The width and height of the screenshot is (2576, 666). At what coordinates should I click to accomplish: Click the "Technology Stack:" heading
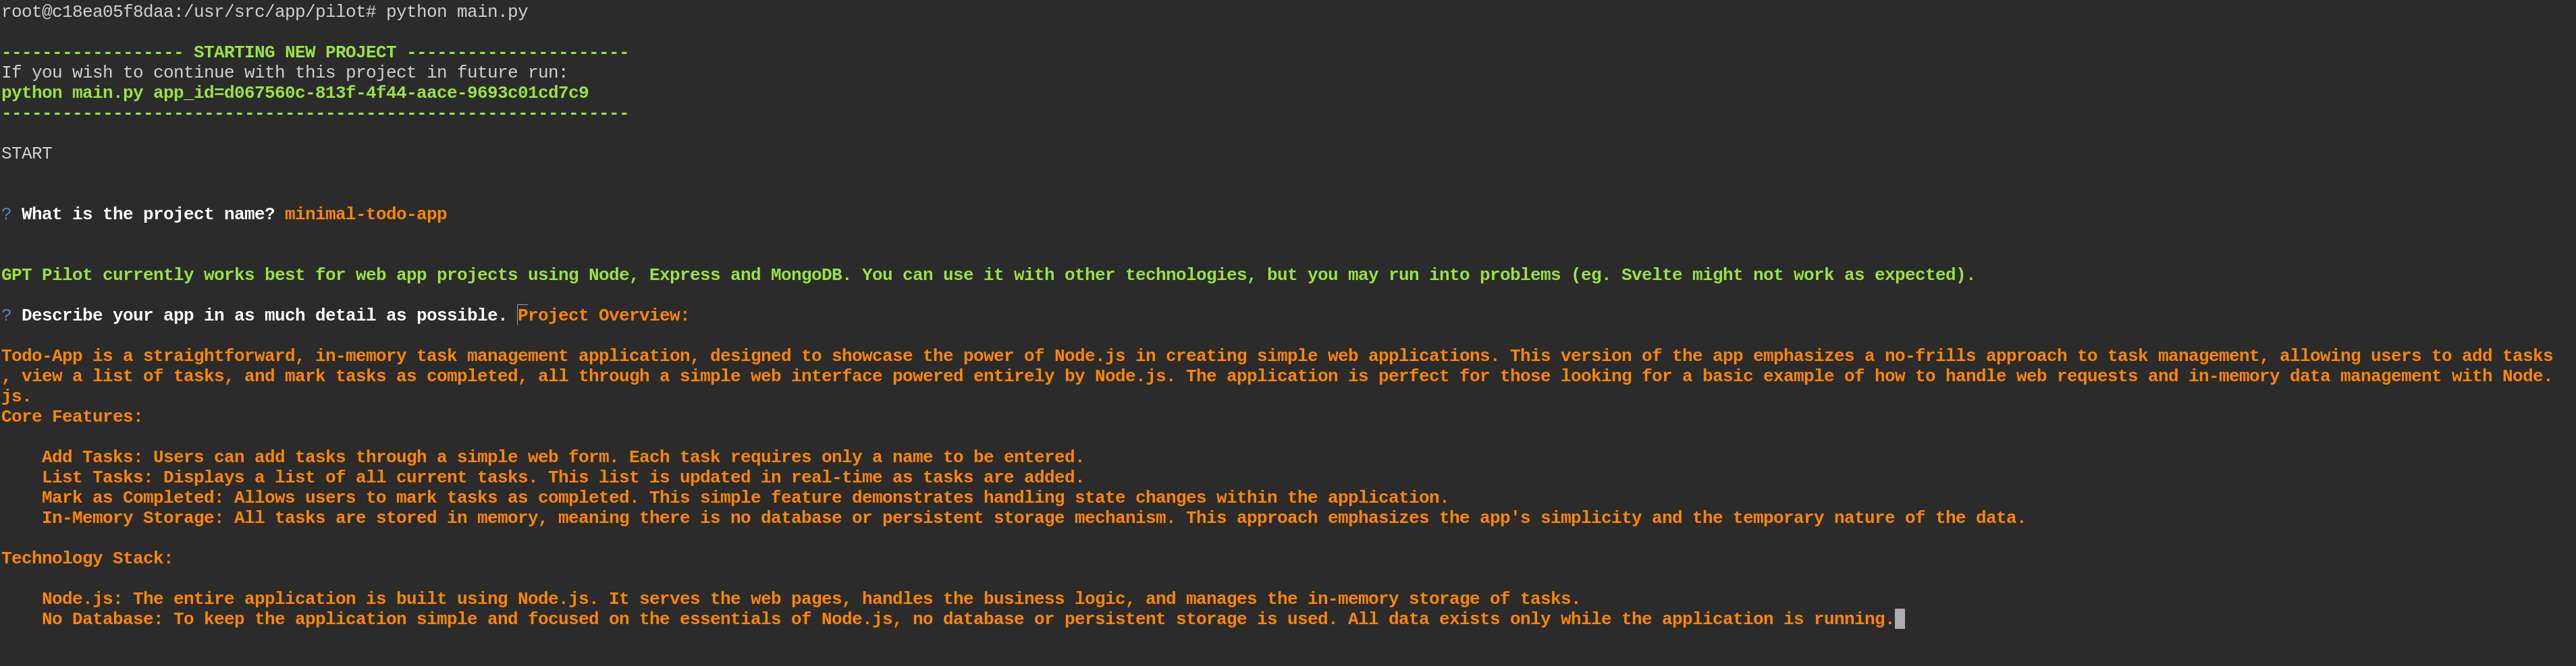[x=87, y=558]
